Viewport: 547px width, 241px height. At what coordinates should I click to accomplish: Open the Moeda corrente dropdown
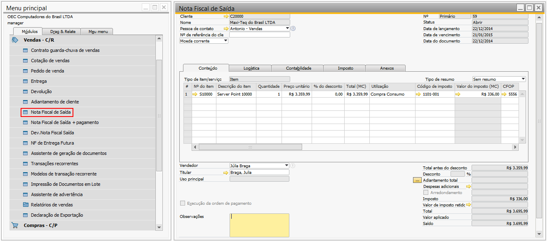(225, 41)
